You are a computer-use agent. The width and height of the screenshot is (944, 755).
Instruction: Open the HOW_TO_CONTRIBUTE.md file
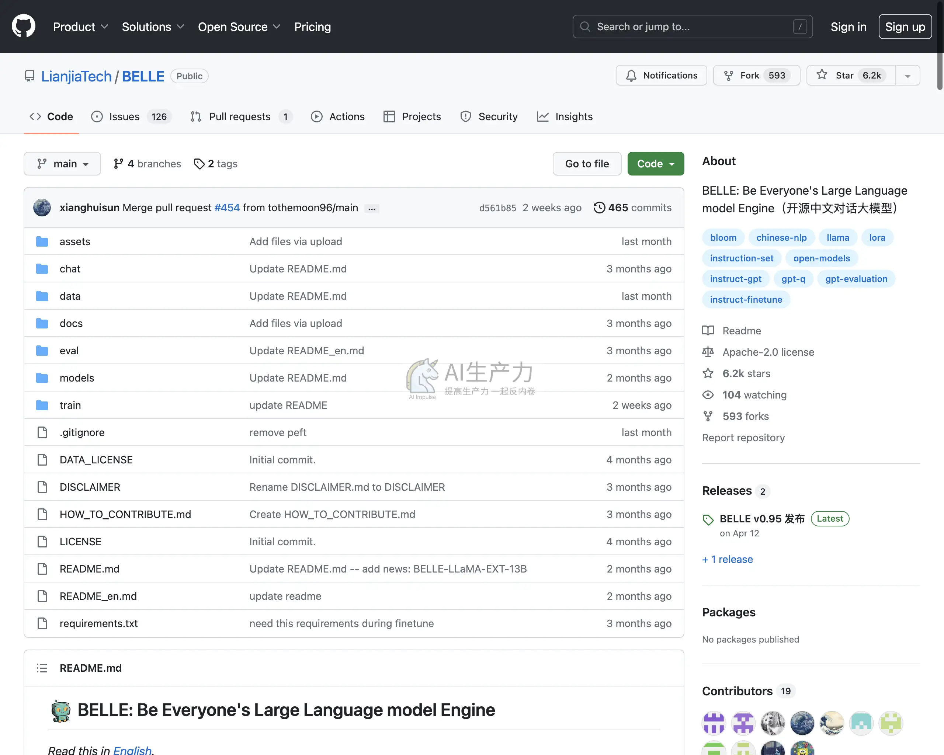coord(125,514)
